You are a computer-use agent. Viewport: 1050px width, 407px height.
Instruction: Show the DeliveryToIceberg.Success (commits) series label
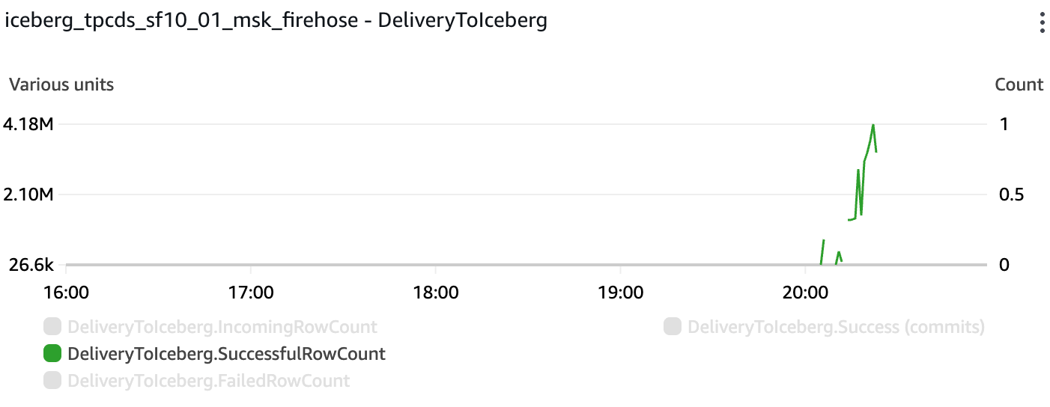pos(835,326)
